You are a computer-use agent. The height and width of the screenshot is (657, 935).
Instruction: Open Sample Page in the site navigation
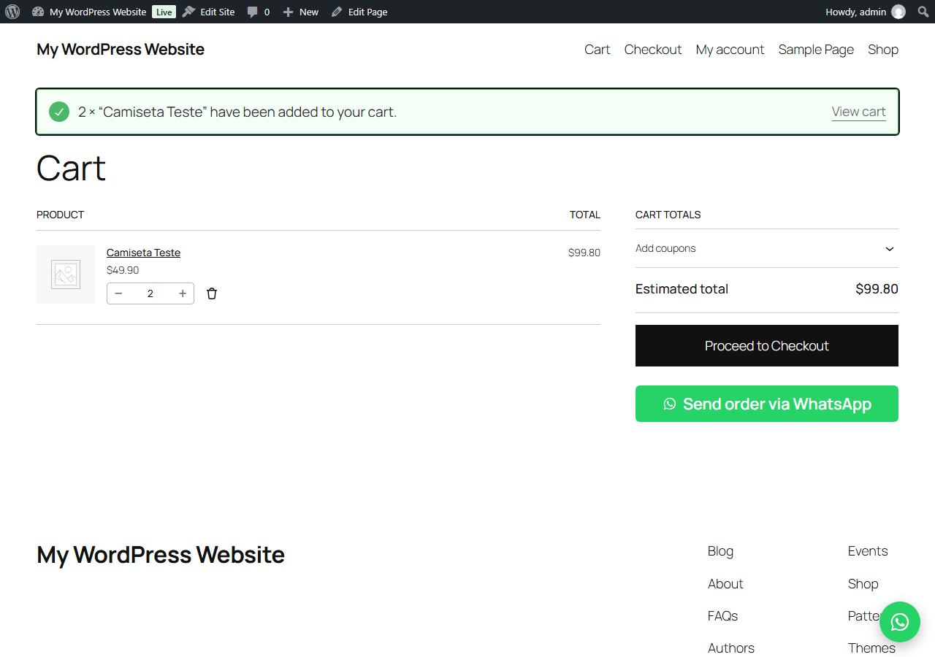[816, 50]
